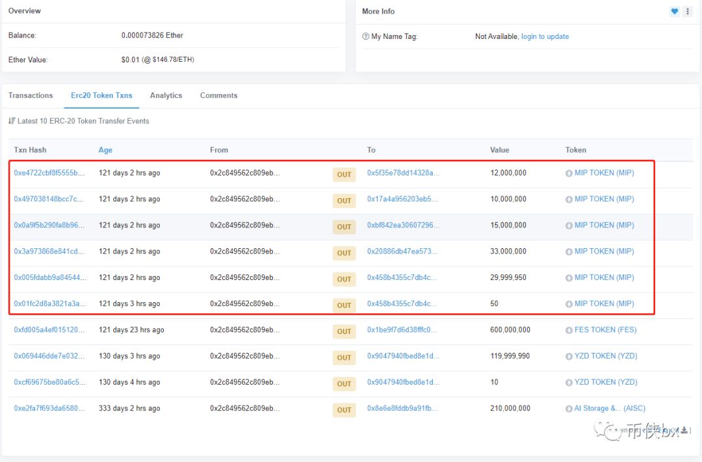Open the three-dot More Info menu
Viewport: 702px width, 462px height.
(x=688, y=12)
